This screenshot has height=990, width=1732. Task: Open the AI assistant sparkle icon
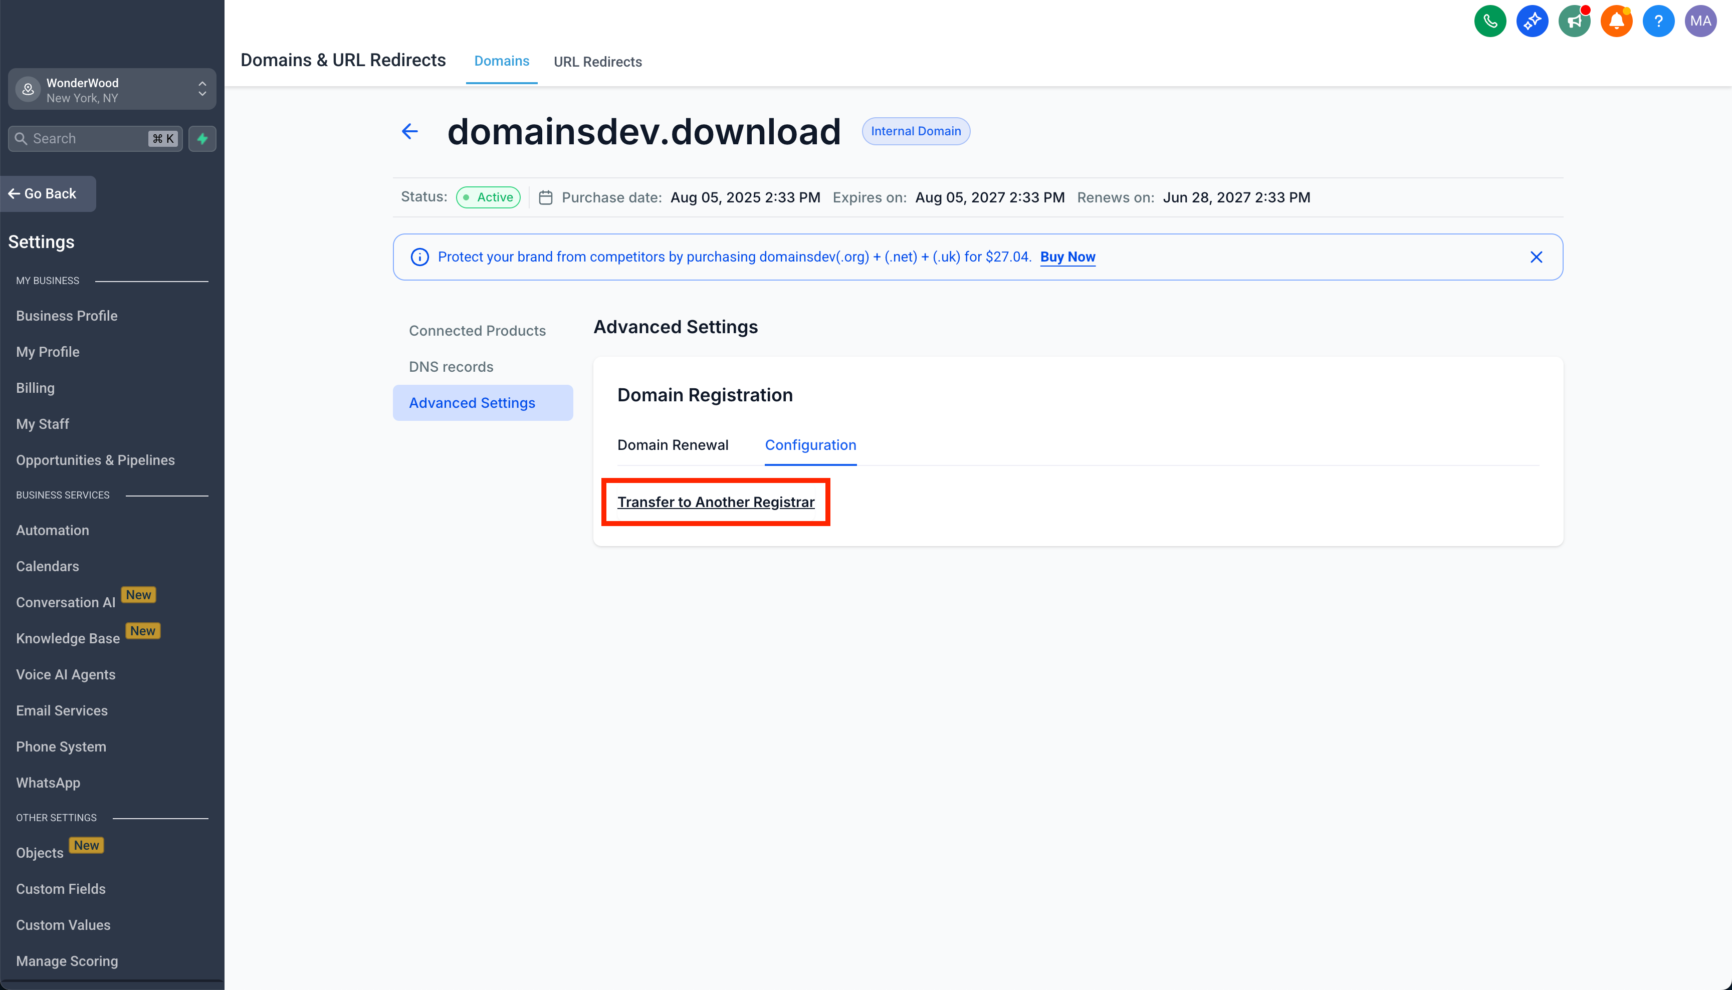pos(1532,21)
